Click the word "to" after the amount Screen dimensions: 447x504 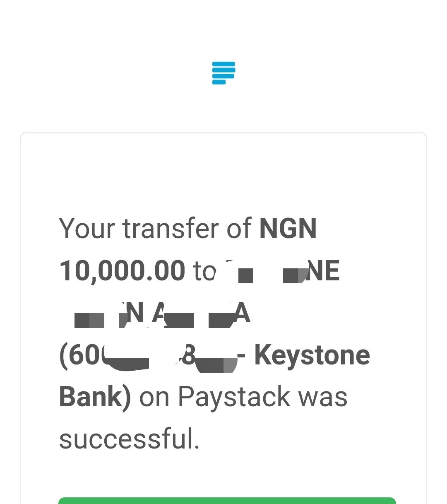[204, 271]
